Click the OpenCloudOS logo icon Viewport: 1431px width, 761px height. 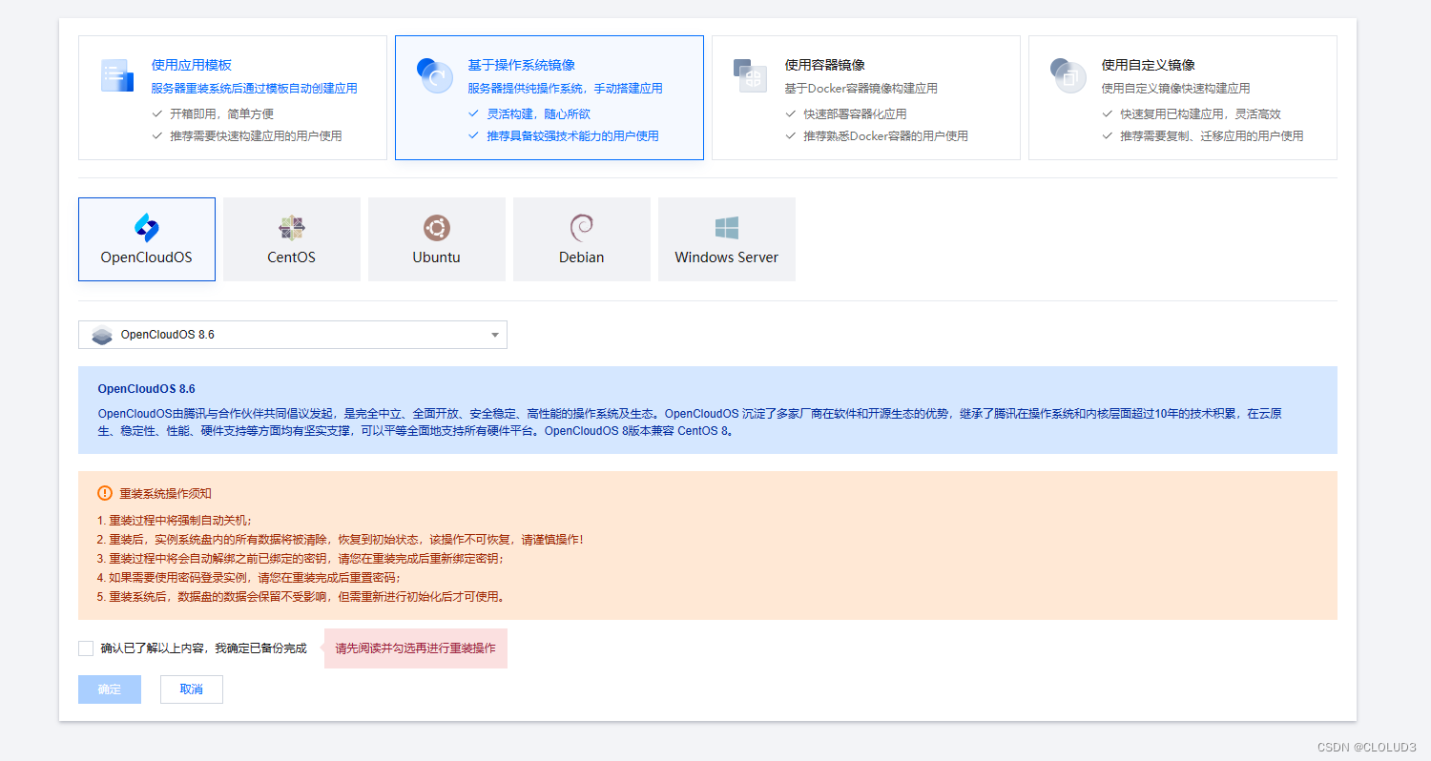click(147, 228)
